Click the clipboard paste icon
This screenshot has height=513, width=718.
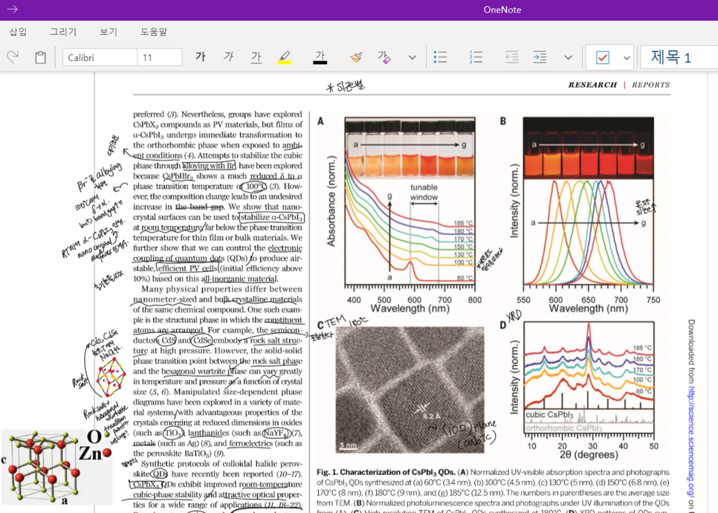pos(40,57)
